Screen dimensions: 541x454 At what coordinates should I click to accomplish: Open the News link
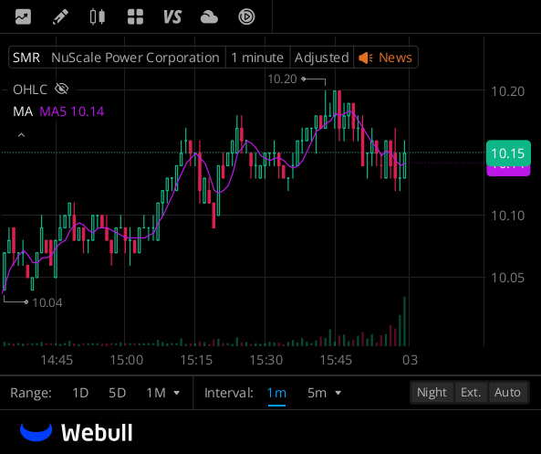coord(395,58)
